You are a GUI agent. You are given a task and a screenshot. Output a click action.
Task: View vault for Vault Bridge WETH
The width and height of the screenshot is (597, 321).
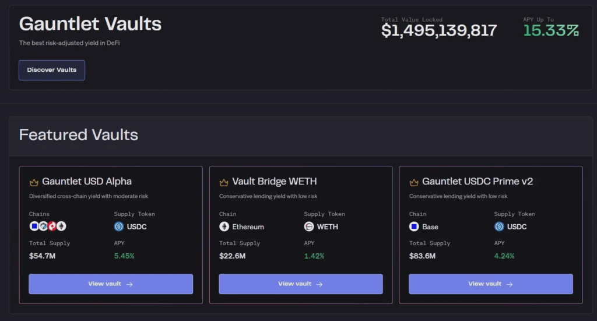[x=301, y=284]
